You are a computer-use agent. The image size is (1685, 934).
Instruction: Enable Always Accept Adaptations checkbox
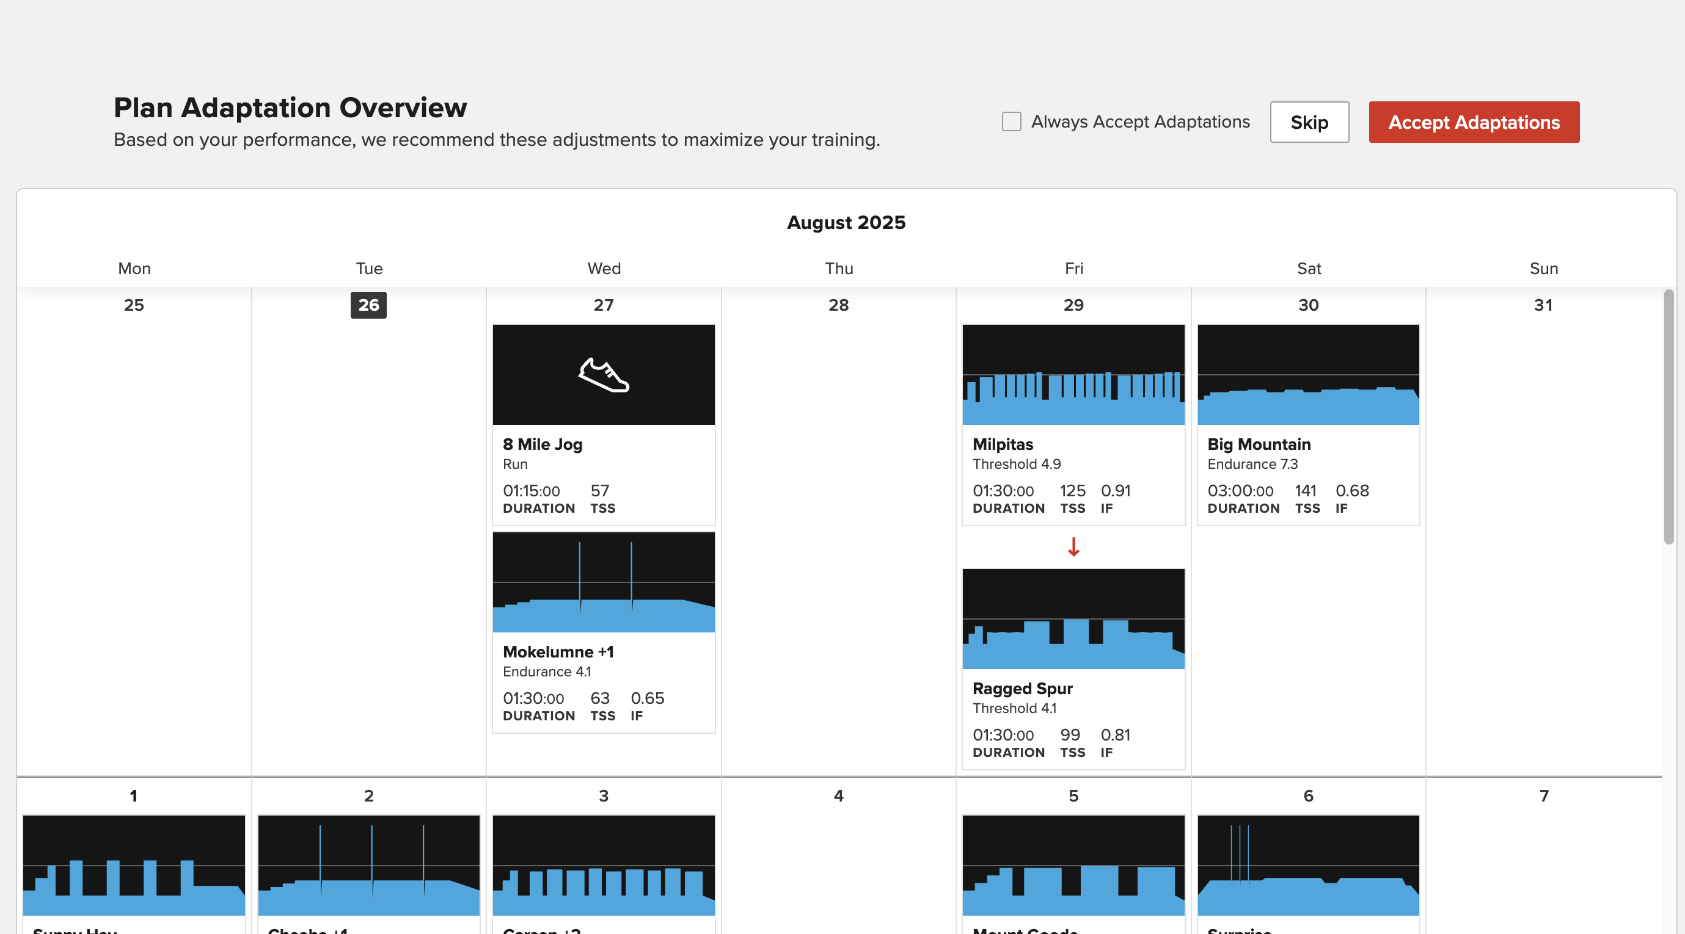point(1011,121)
